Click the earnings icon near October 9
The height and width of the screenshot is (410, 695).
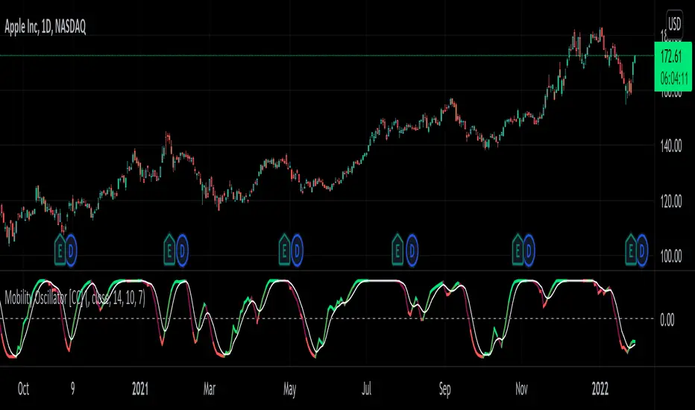point(60,250)
